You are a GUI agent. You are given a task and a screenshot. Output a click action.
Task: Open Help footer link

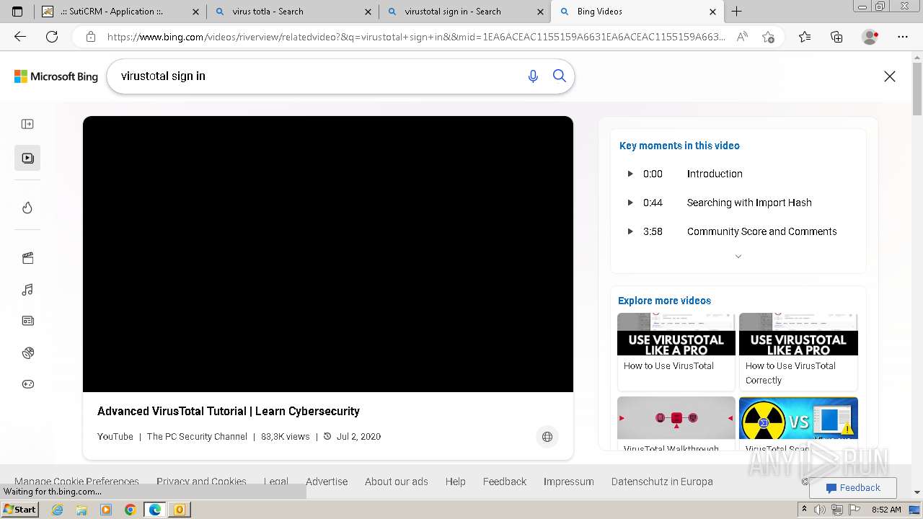point(456,482)
